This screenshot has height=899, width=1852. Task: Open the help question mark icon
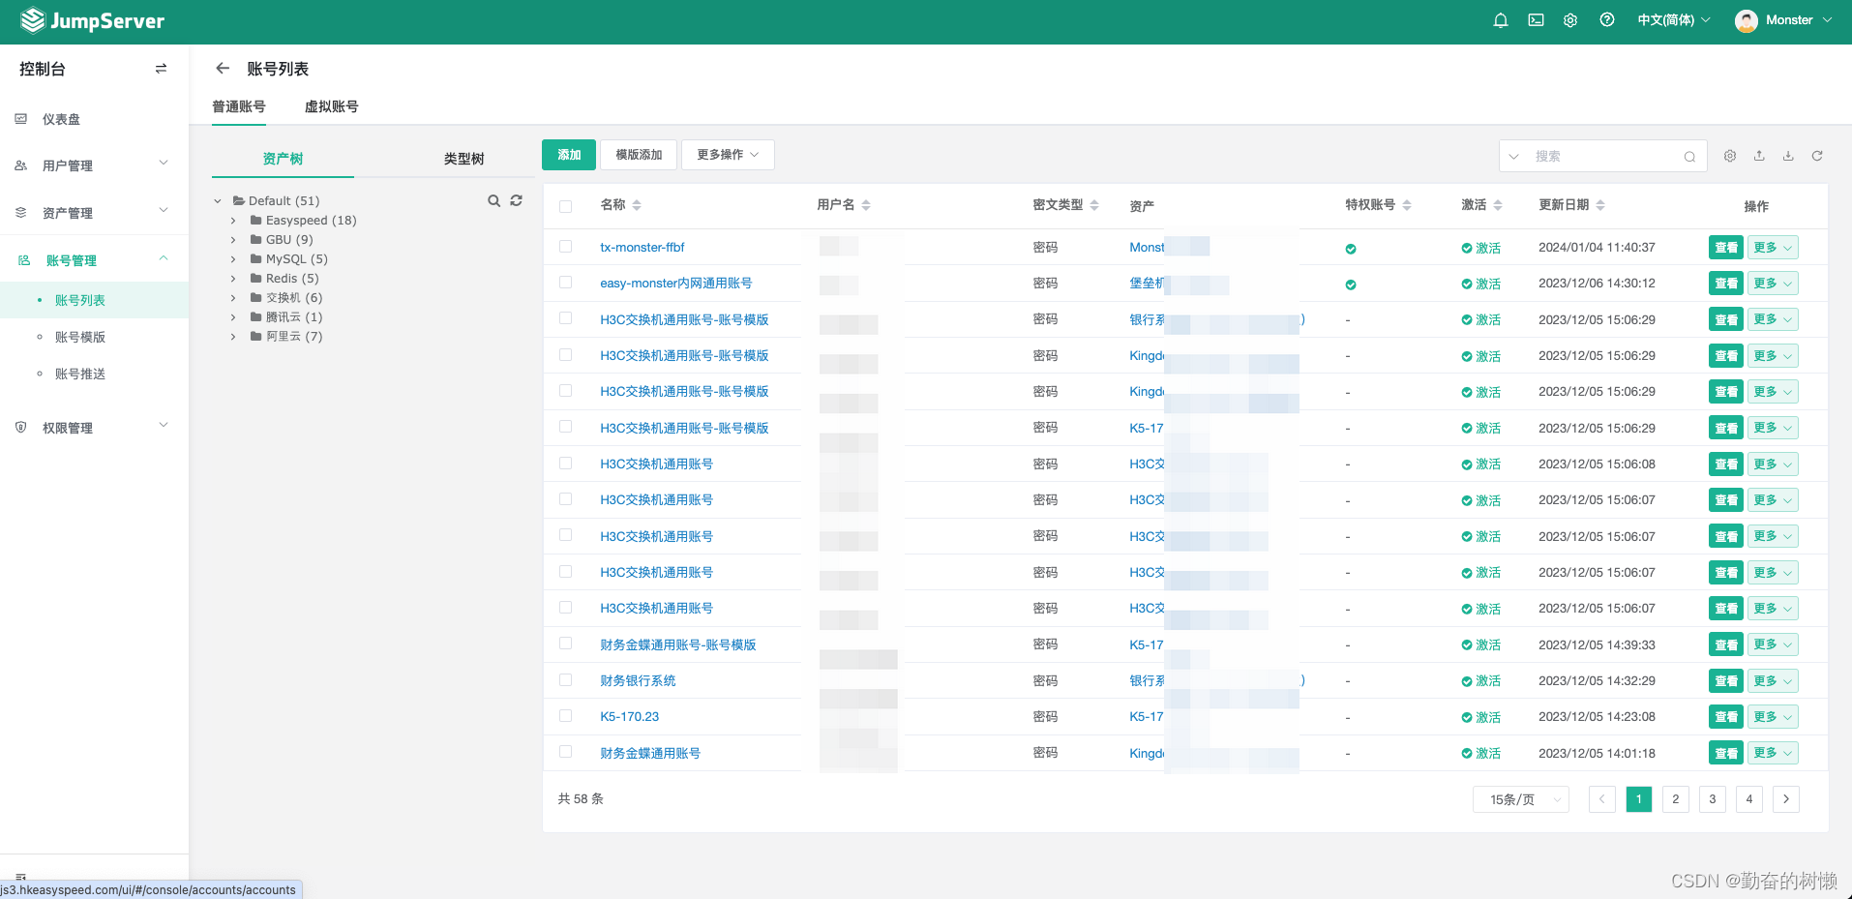(x=1606, y=20)
